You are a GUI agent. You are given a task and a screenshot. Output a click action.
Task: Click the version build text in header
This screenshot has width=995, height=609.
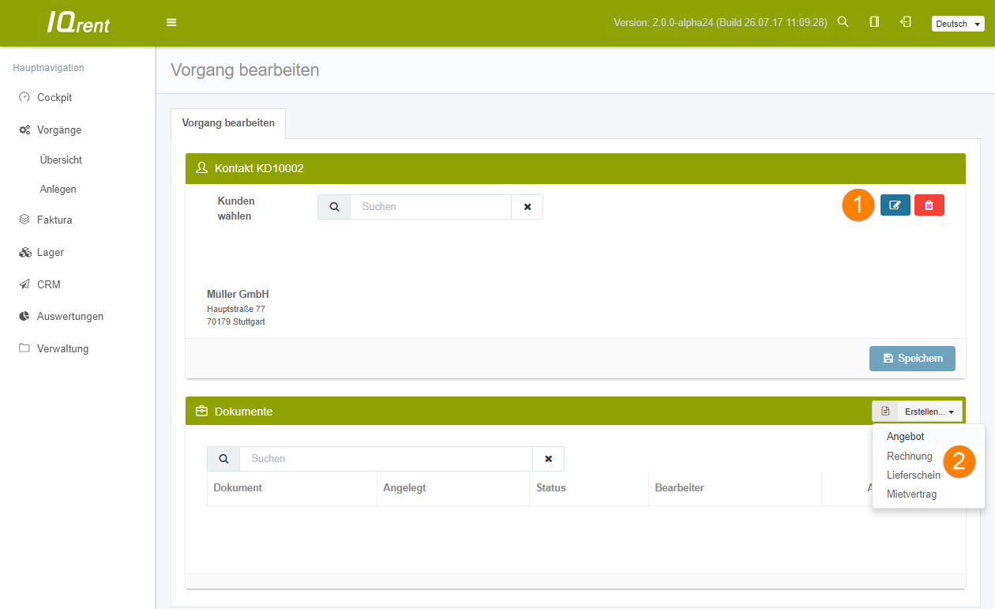click(720, 23)
